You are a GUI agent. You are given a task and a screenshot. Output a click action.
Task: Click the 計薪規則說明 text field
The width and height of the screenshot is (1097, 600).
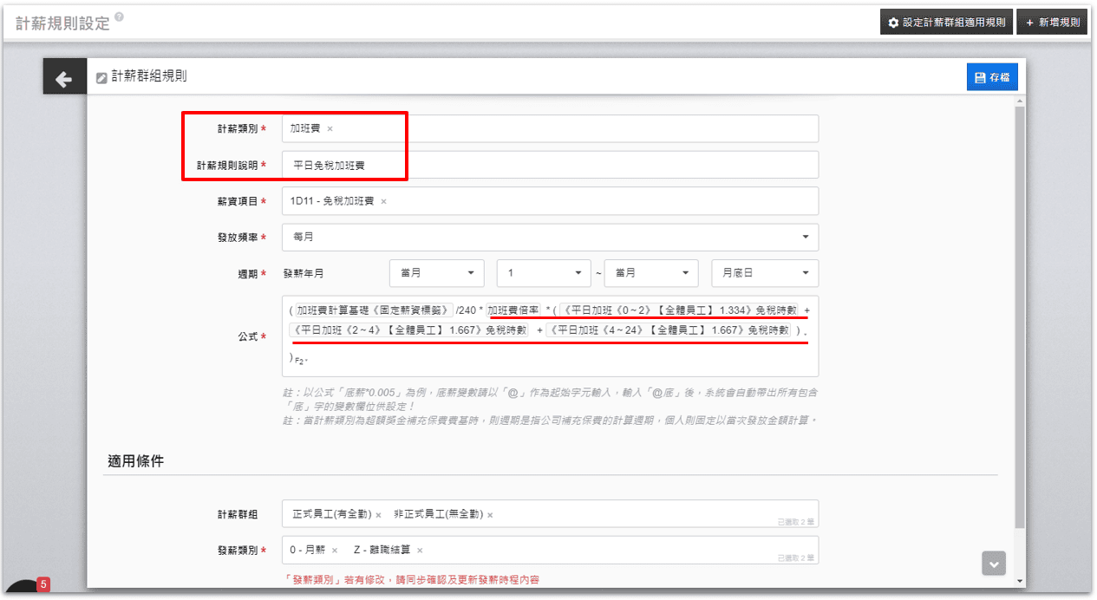coord(550,165)
